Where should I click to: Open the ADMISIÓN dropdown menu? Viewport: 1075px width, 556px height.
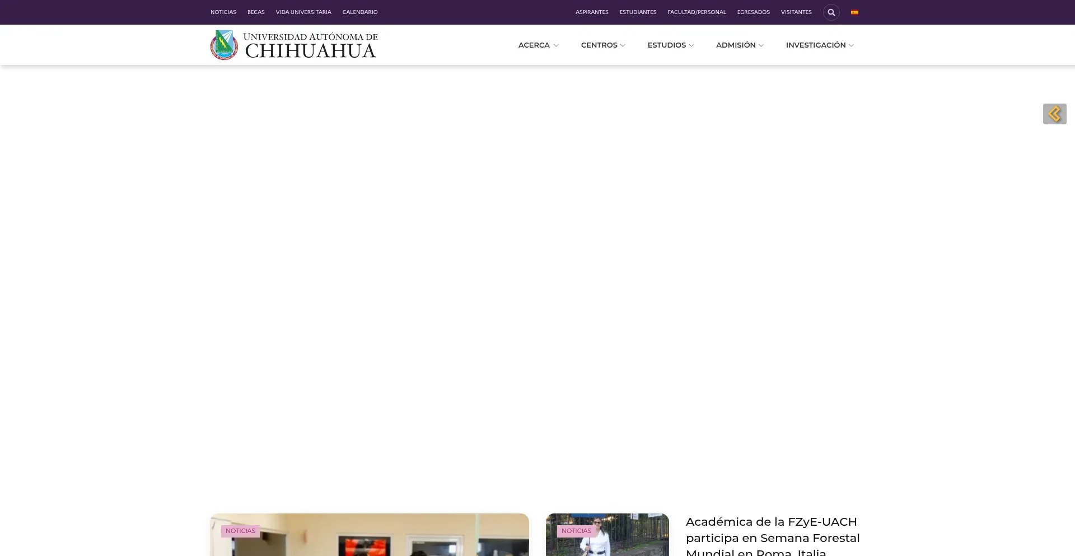point(740,45)
